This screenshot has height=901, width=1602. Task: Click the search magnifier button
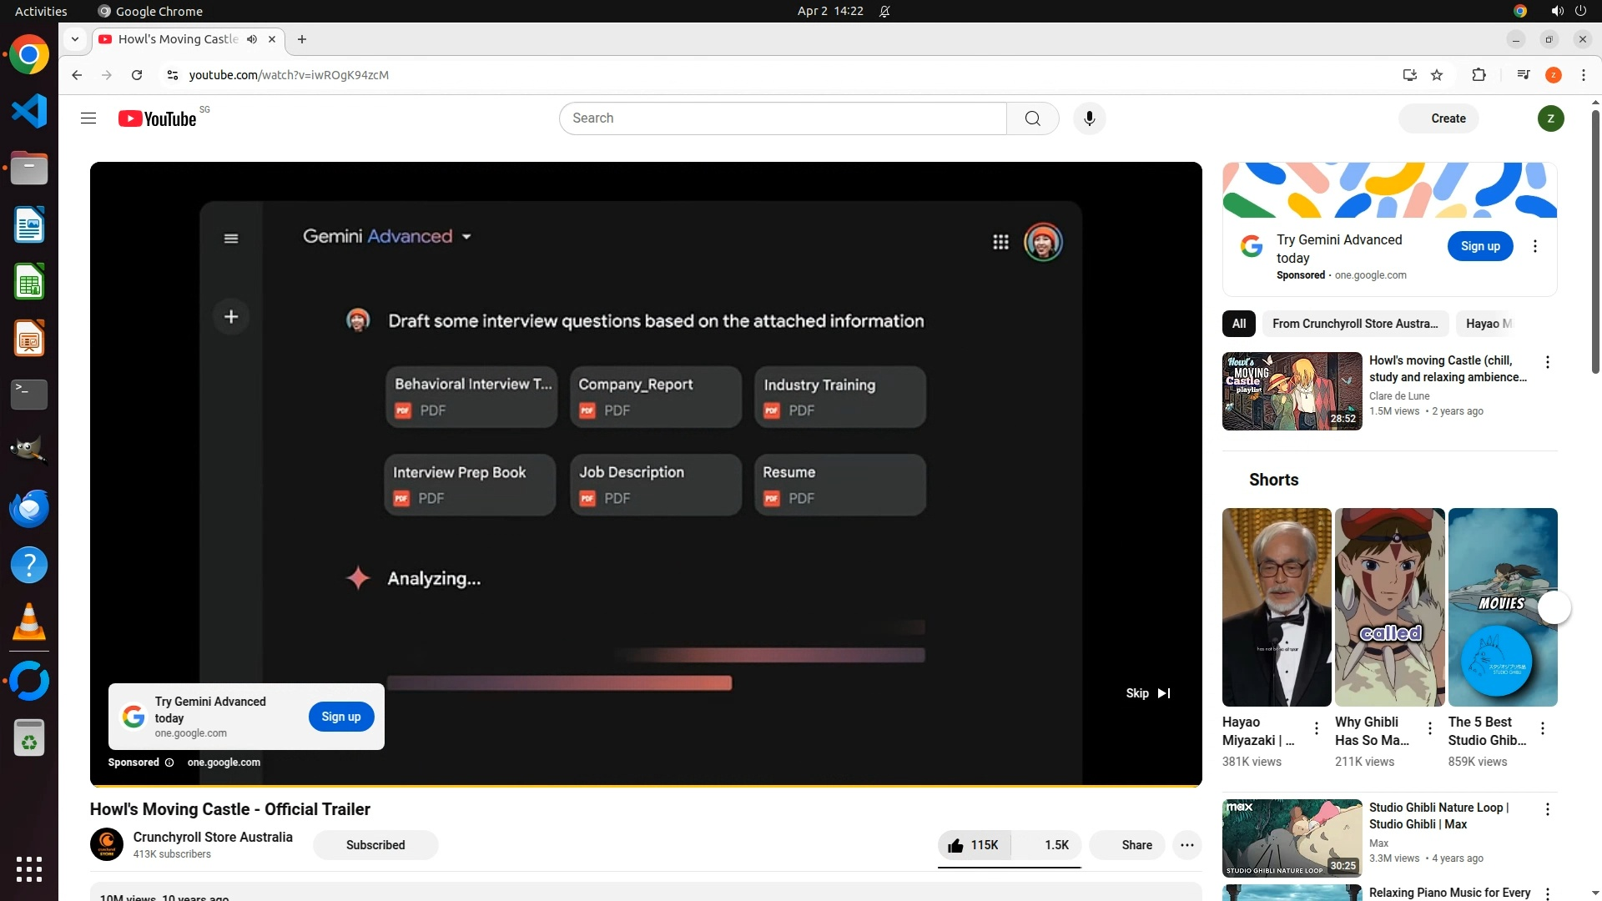tap(1032, 118)
